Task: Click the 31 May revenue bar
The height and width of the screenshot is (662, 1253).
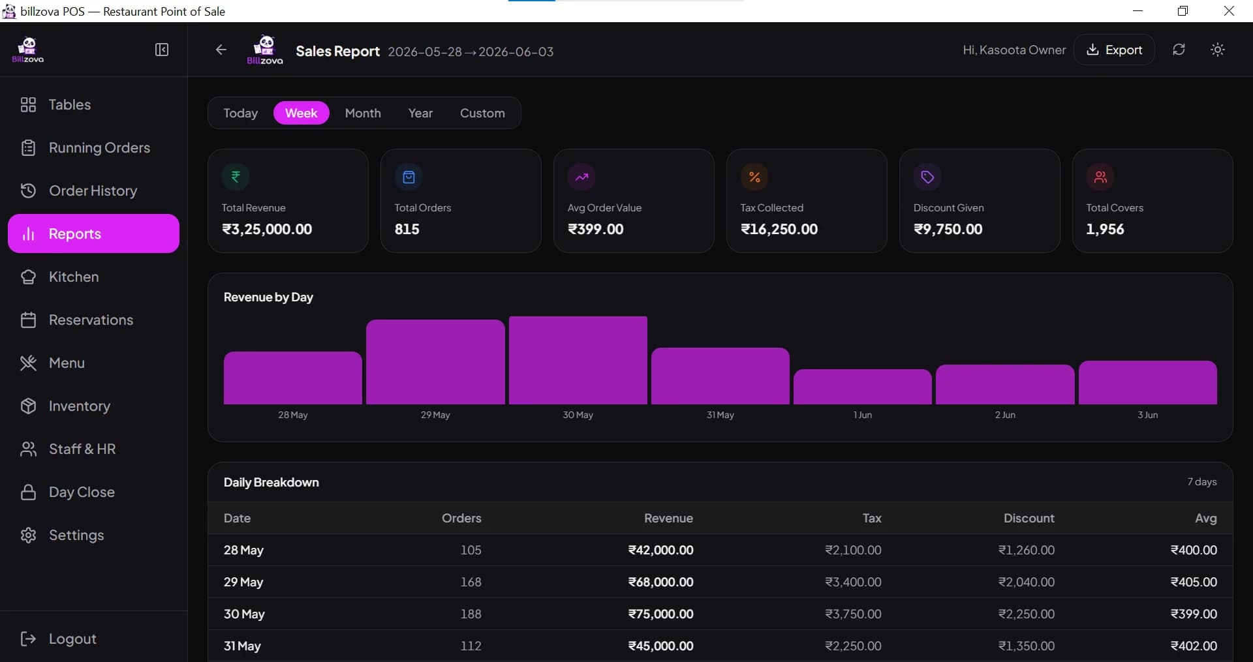Action: click(x=720, y=376)
